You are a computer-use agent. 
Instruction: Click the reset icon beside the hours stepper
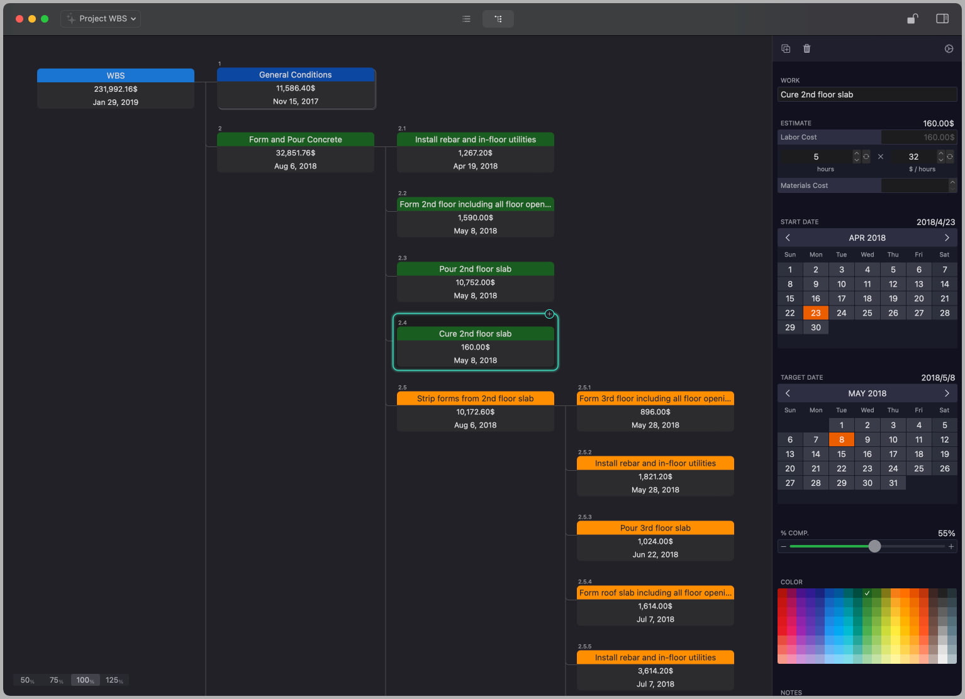(x=866, y=157)
